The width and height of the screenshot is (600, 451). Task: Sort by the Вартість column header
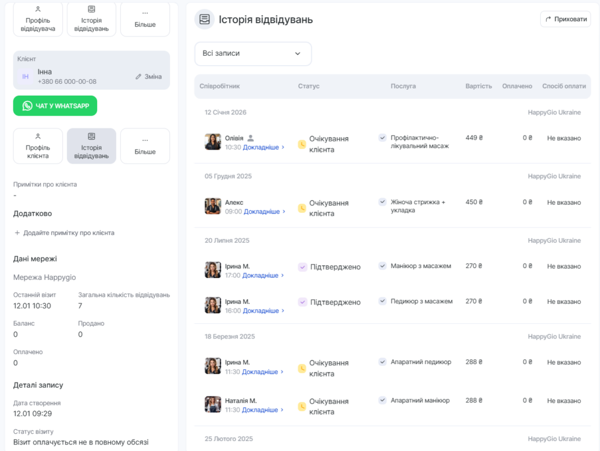[478, 86]
